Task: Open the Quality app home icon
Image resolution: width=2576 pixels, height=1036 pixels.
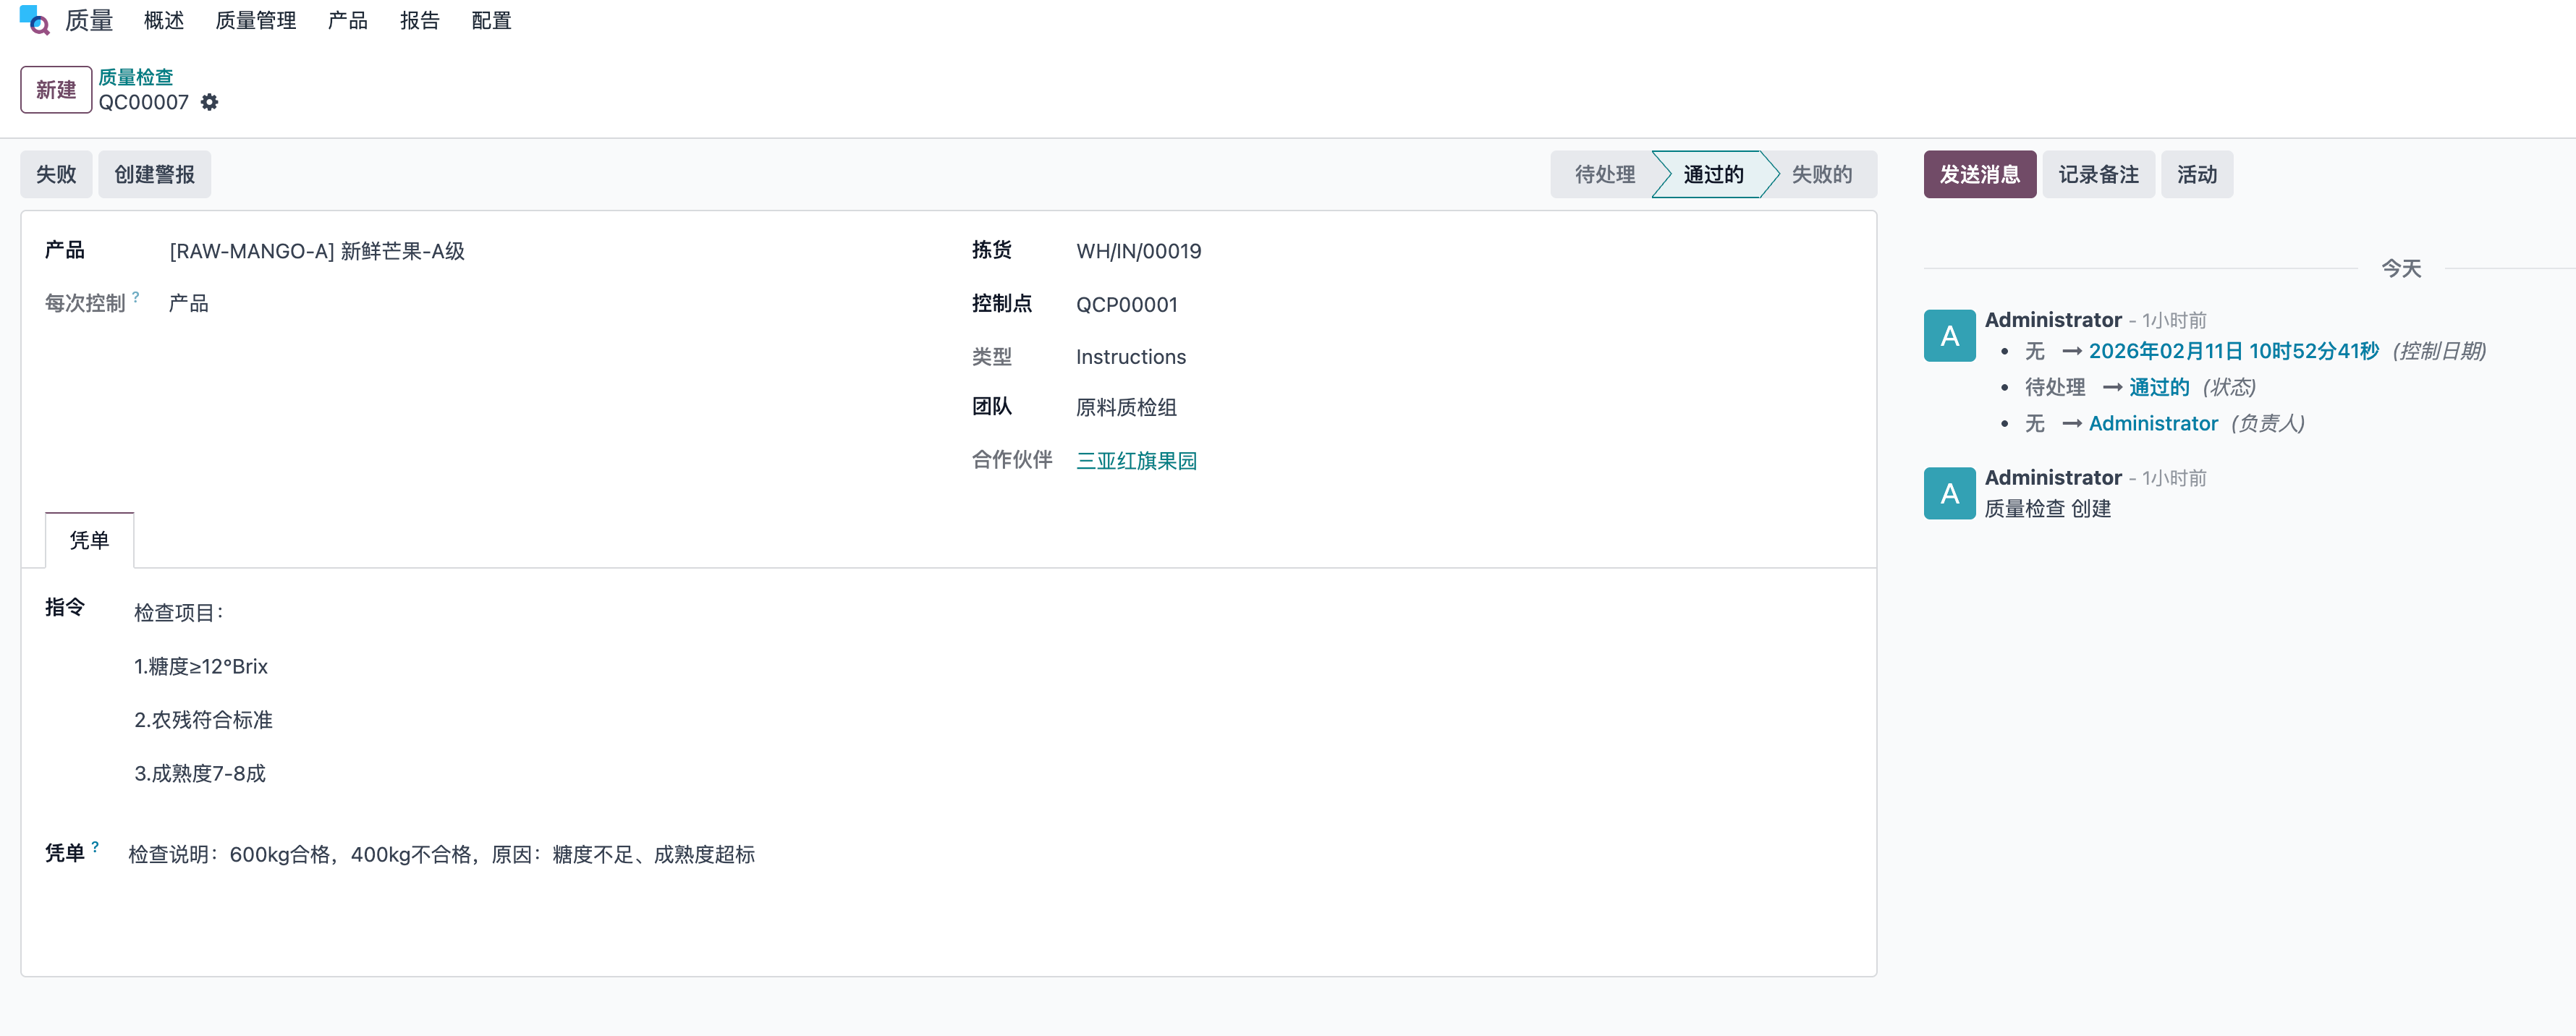Action: click(34, 20)
